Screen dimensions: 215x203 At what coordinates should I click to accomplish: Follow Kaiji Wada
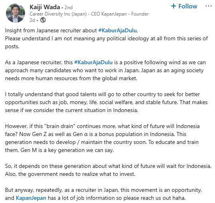click(184, 6)
